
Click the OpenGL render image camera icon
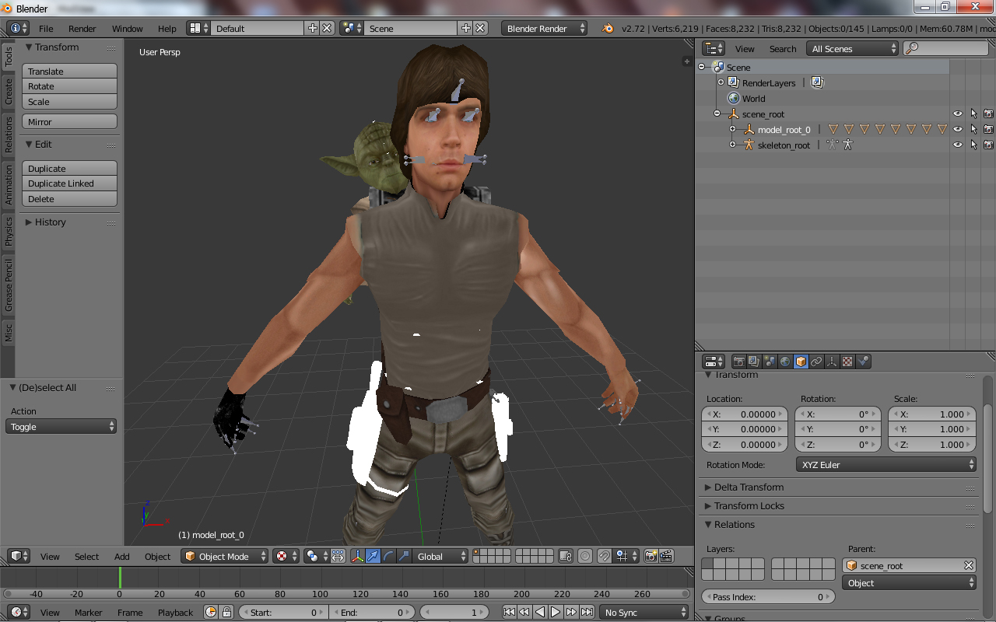(x=651, y=556)
